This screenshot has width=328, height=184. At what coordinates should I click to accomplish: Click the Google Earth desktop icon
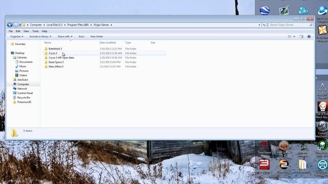pos(264,10)
